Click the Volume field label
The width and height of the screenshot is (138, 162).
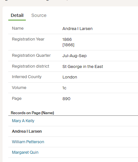[x=19, y=88]
